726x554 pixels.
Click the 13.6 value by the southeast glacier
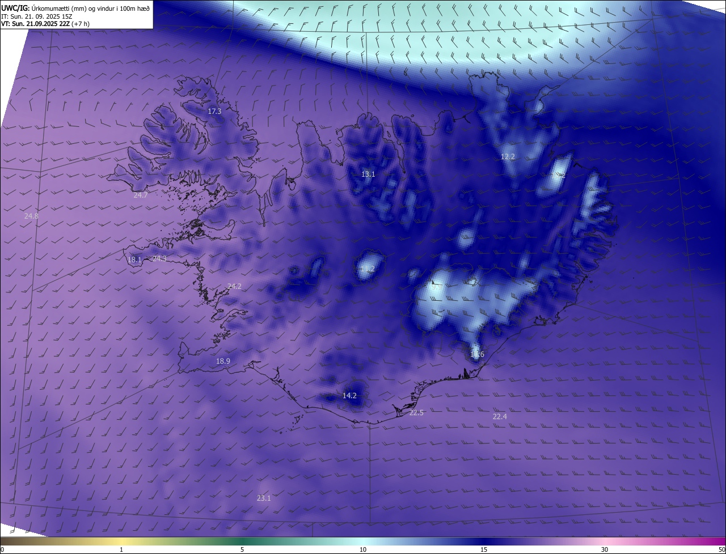(477, 355)
